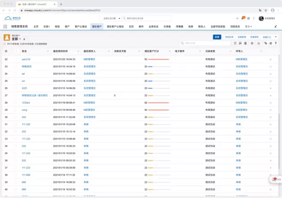Open list settings gear icon
This screenshot has width=282, height=198.
pyautogui.click(x=252, y=43)
